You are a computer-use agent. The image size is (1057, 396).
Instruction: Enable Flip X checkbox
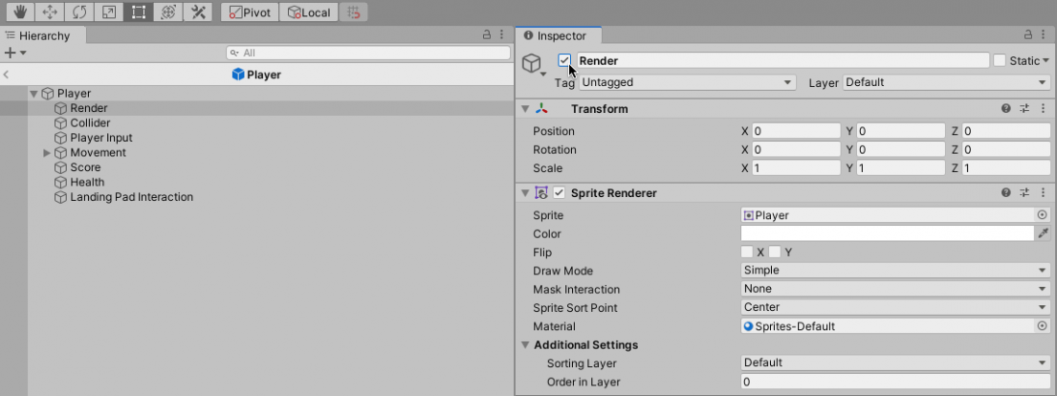click(747, 252)
